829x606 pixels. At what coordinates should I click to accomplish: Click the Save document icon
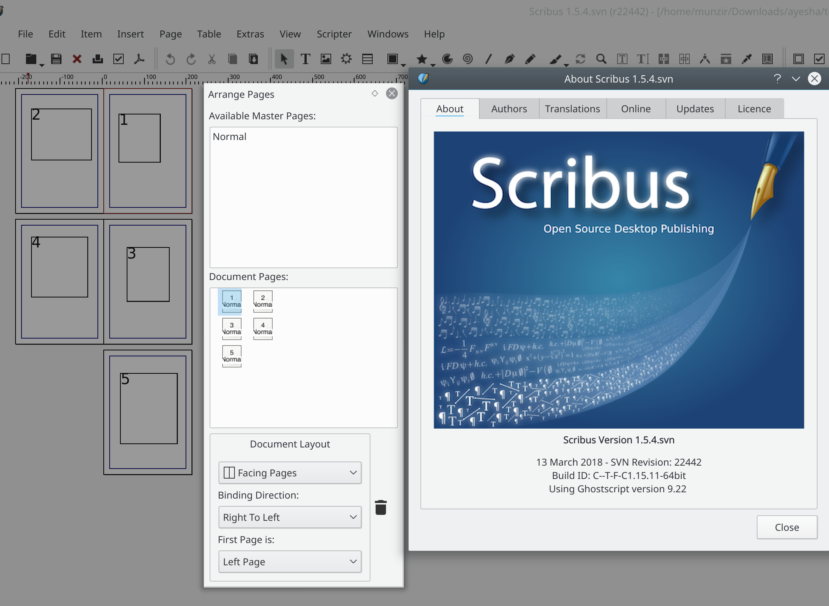click(x=56, y=59)
